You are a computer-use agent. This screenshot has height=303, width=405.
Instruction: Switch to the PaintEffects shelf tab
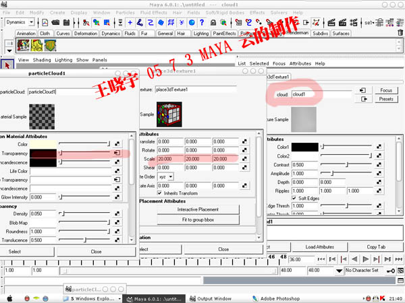pos(225,34)
